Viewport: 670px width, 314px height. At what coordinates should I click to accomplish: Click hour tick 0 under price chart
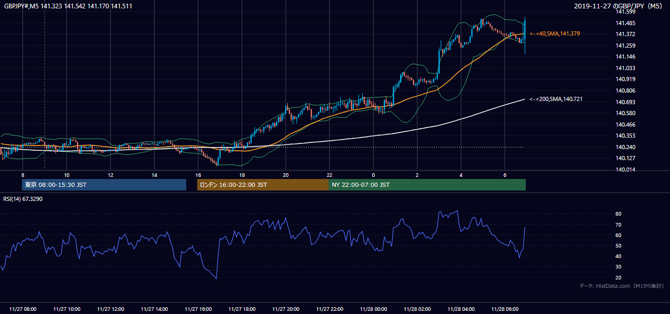373,175
